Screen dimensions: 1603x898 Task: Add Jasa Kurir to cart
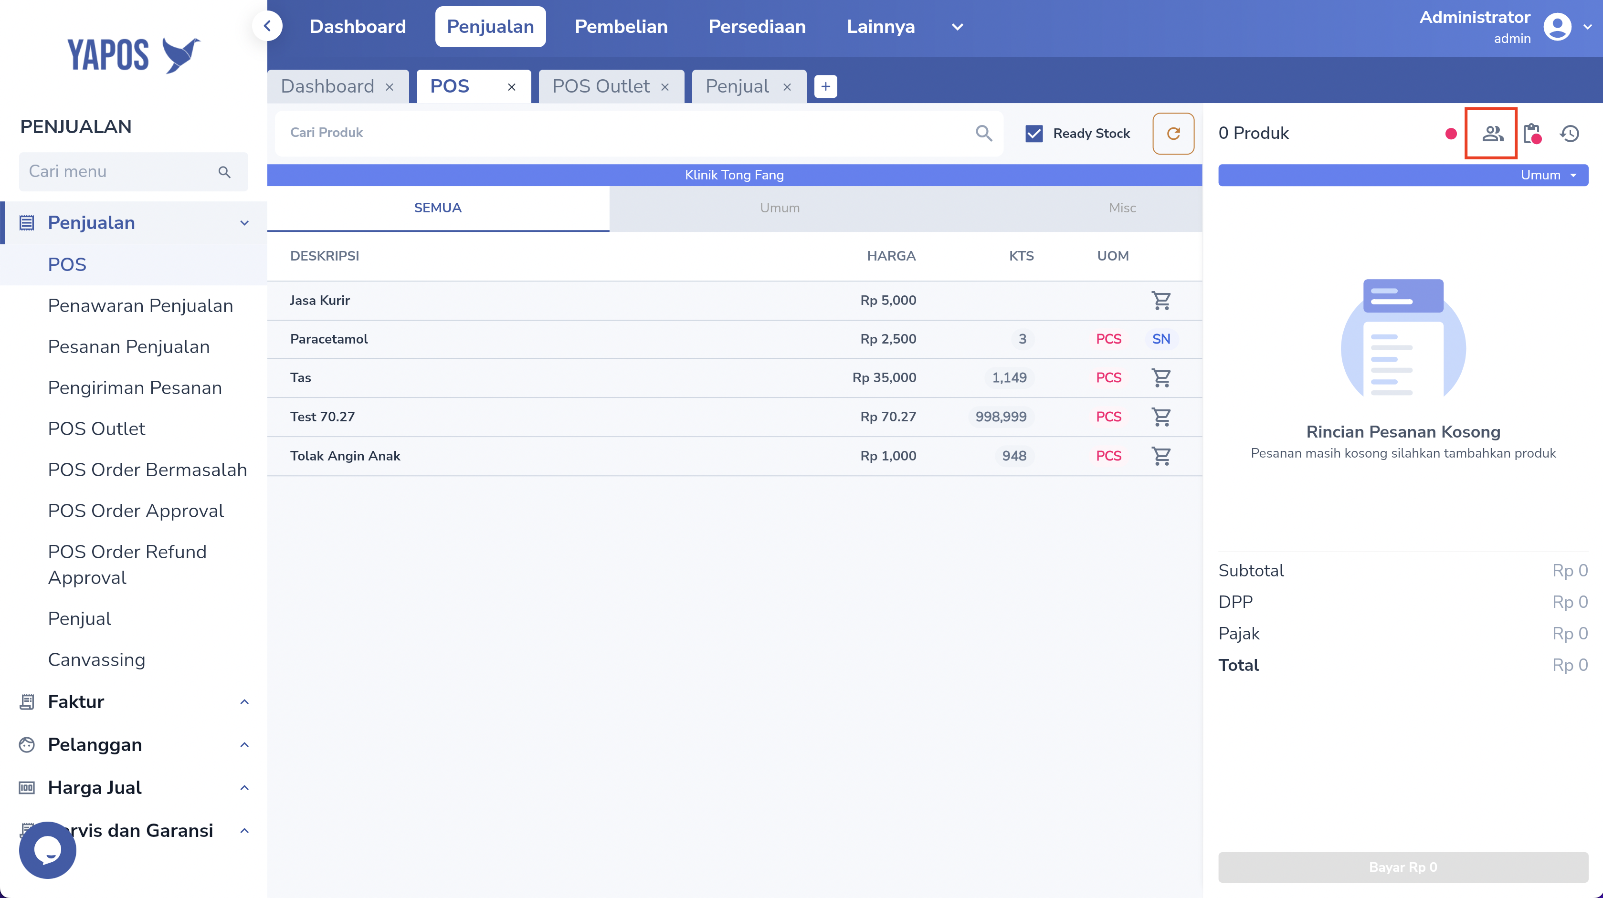(1161, 301)
